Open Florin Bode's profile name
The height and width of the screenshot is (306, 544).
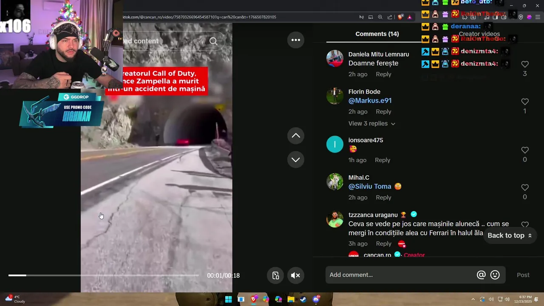[364, 92]
